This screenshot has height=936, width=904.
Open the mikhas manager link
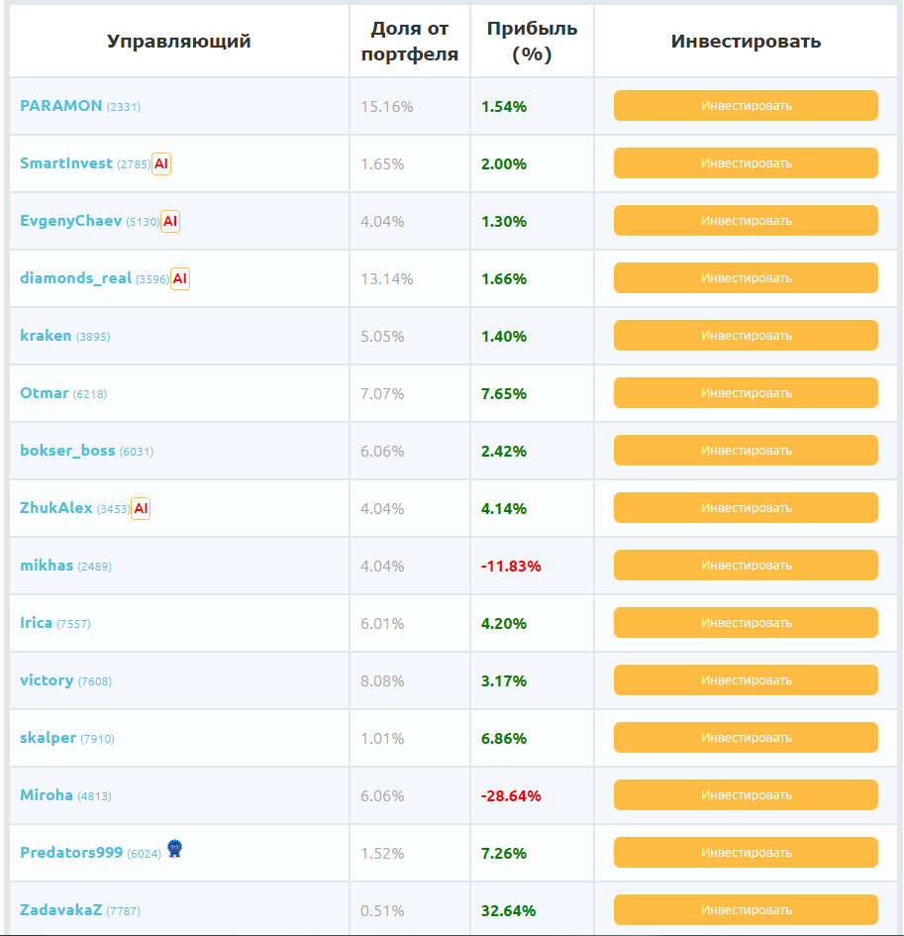tap(47, 566)
